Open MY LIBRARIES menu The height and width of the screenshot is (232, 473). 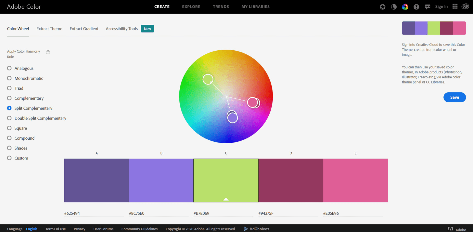click(256, 7)
